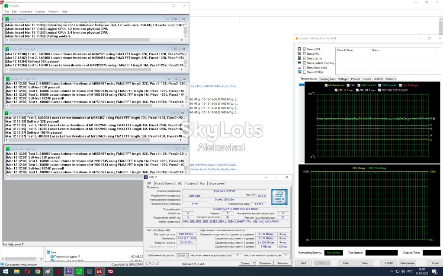Click scroll down arrow in Worker #4 log
This screenshot has height=276, width=443.
186,172
